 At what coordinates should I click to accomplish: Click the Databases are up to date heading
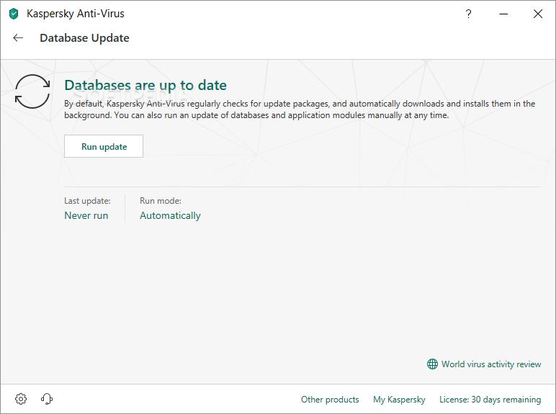coord(145,85)
